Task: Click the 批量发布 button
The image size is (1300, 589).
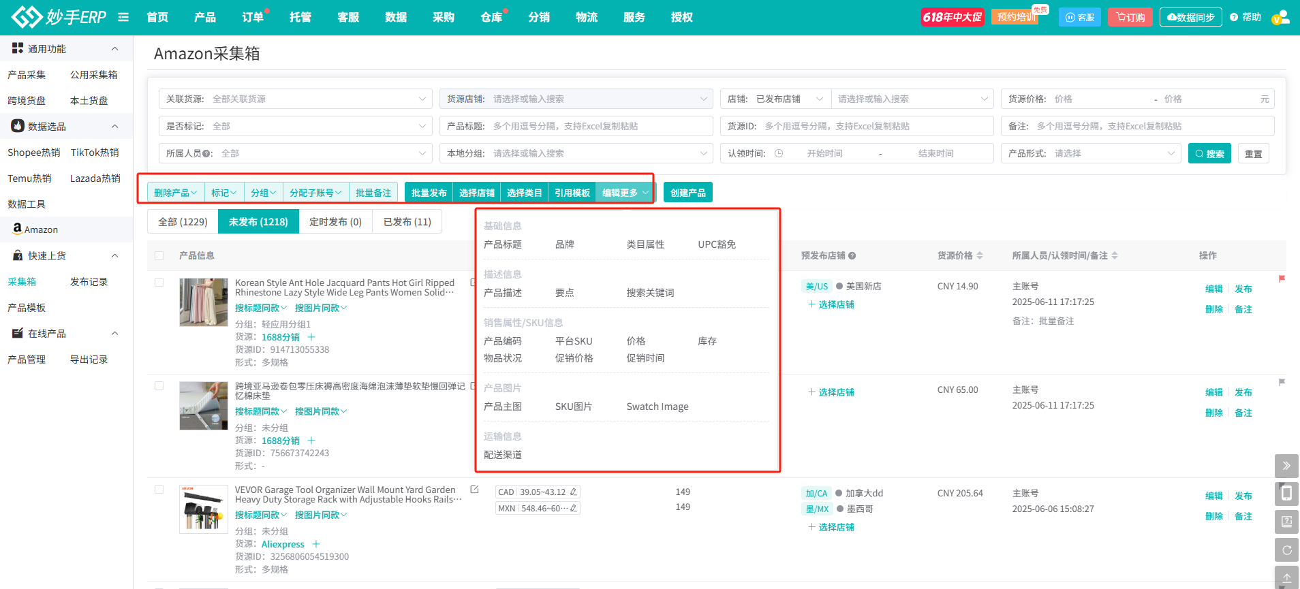Action: pyautogui.click(x=429, y=193)
